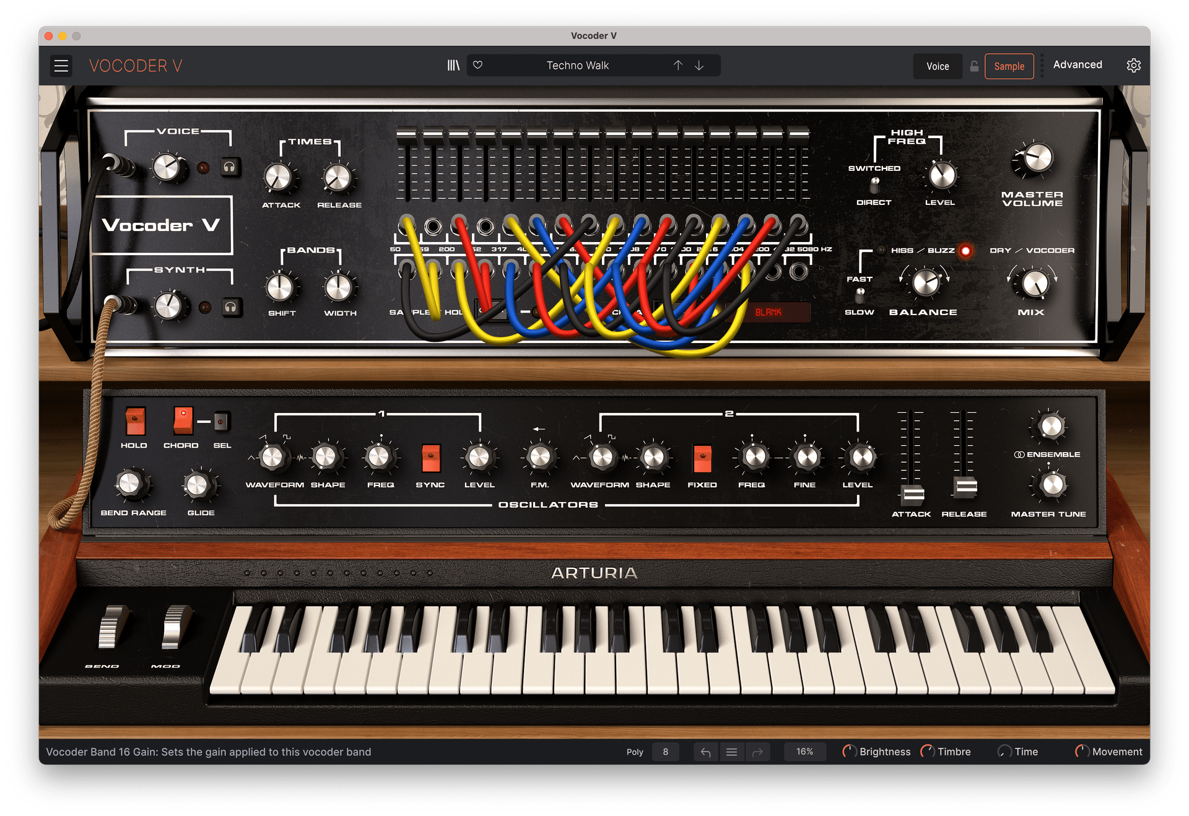Open the Techno Walk preset name dropdown
Screen dimensions: 1189x816
pos(577,65)
